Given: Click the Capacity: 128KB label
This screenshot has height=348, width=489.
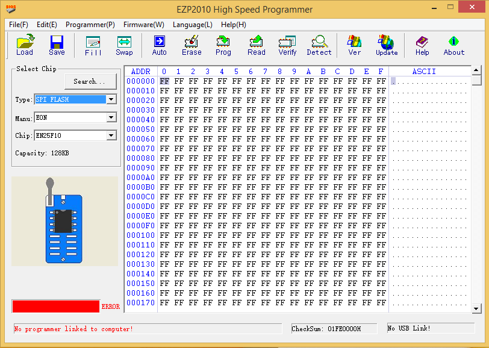Looking at the screenshot, I should (42, 153).
